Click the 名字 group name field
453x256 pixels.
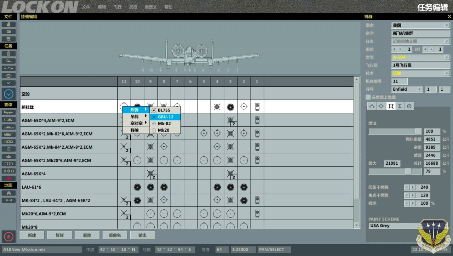click(x=420, y=33)
